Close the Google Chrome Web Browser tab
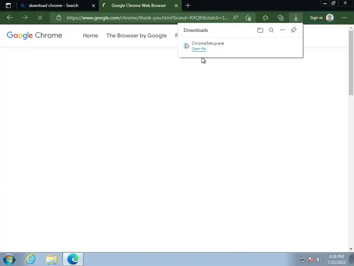This screenshot has width=354, height=266. click(x=176, y=6)
